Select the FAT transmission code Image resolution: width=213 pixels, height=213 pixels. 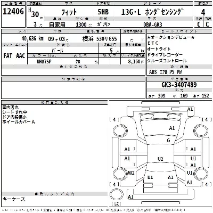[7, 56]
